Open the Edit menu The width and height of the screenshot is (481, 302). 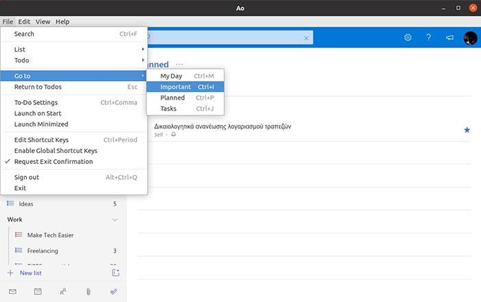24,22
